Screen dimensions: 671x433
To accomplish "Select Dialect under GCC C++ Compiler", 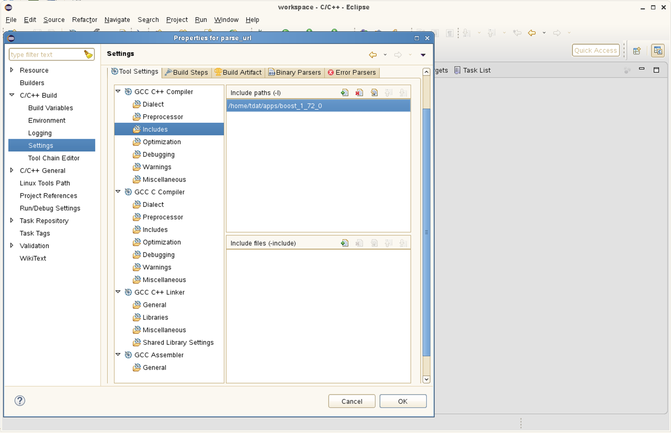I will tap(153, 104).
